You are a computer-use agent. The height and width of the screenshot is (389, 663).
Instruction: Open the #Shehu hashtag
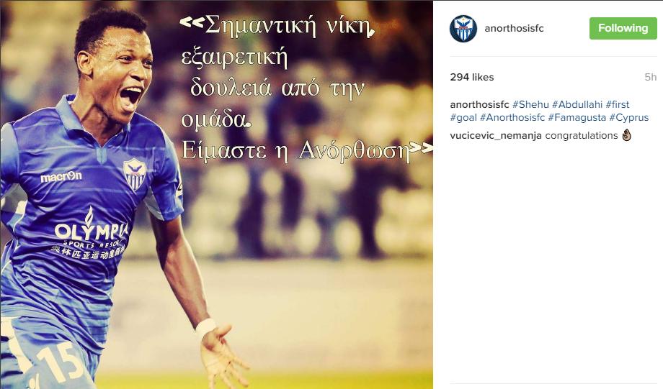pos(530,105)
